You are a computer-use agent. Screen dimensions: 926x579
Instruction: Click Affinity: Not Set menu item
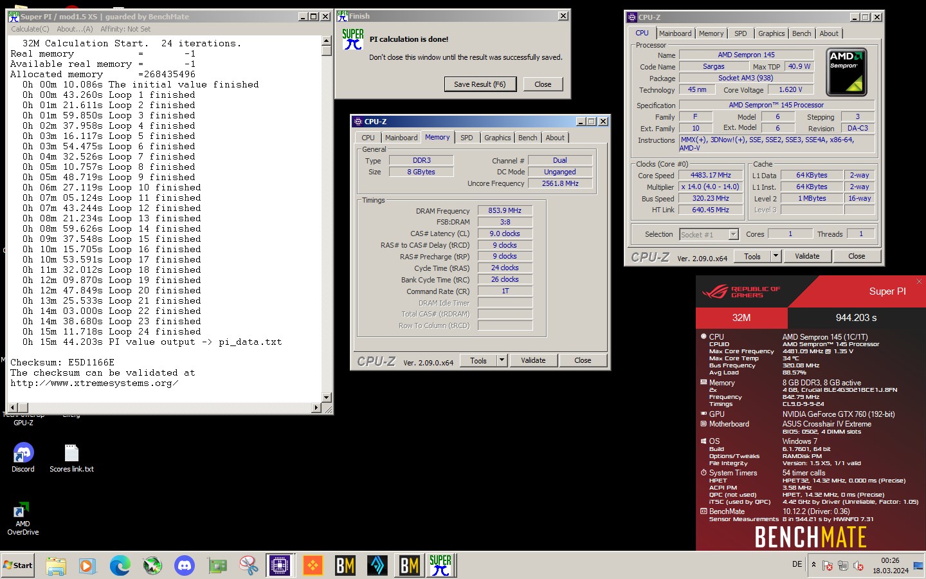(x=125, y=29)
